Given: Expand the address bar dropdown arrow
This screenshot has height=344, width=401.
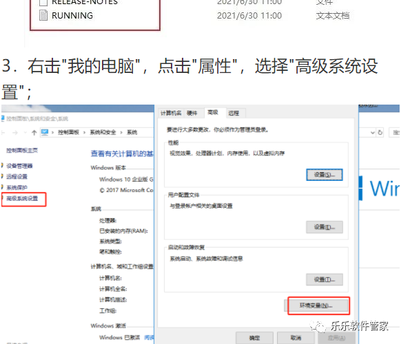Looking at the screenshot, I should [x=373, y=133].
